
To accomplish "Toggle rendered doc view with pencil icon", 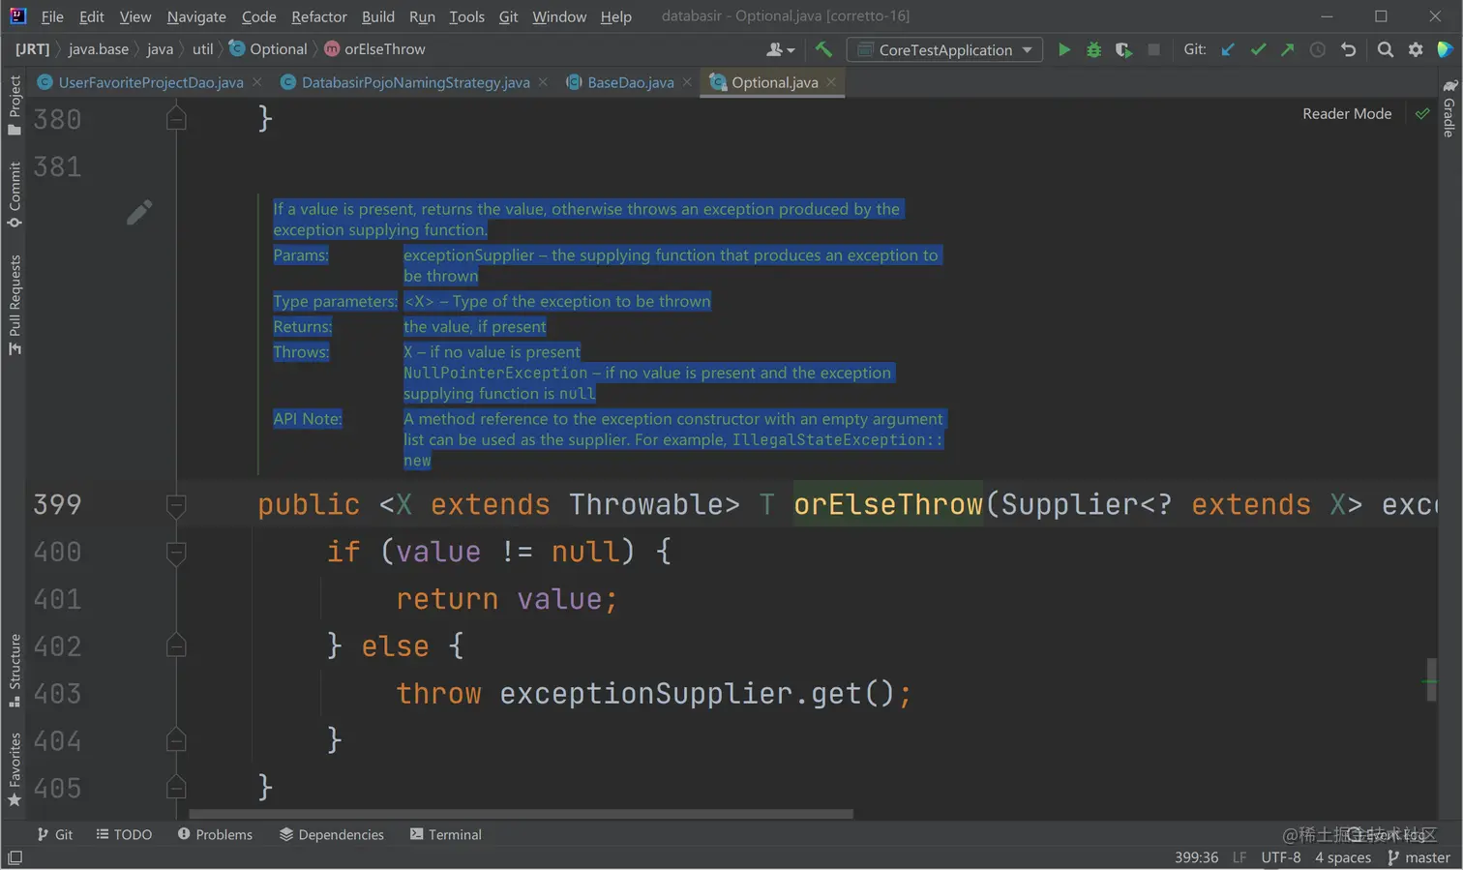I will [x=139, y=212].
